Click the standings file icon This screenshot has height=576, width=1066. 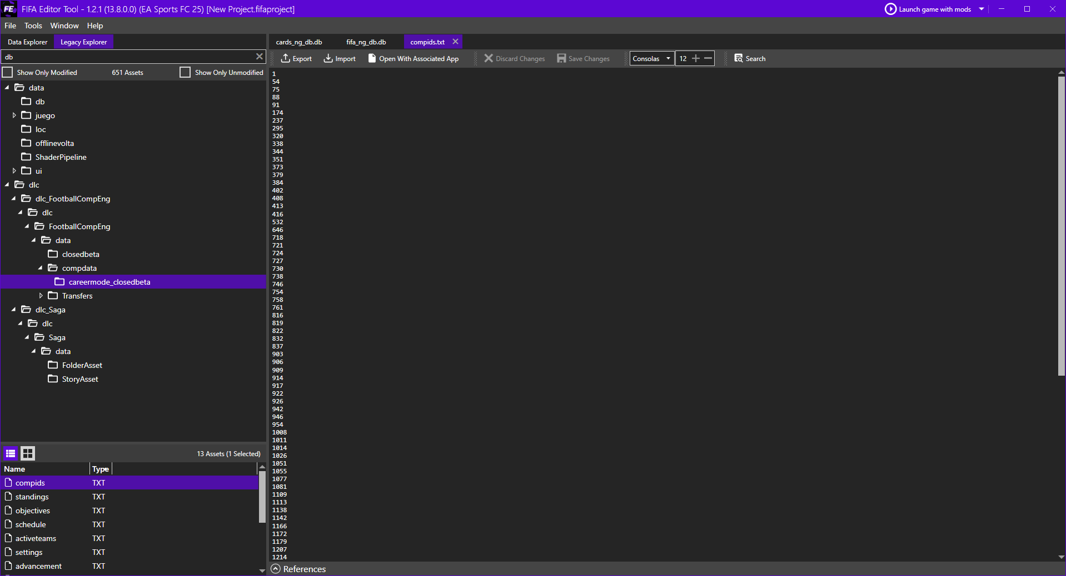(x=8, y=496)
